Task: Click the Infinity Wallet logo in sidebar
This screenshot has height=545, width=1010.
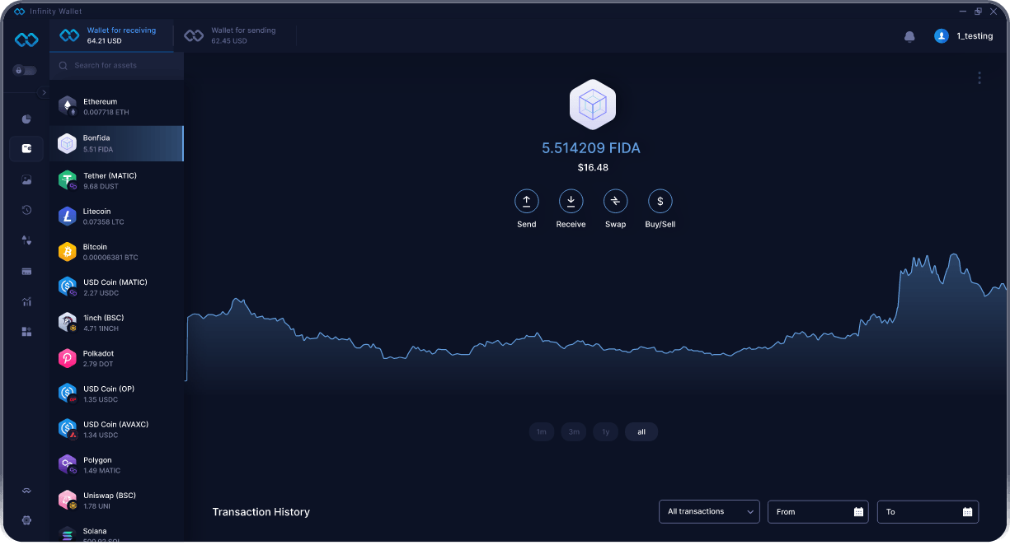Action: (x=26, y=40)
